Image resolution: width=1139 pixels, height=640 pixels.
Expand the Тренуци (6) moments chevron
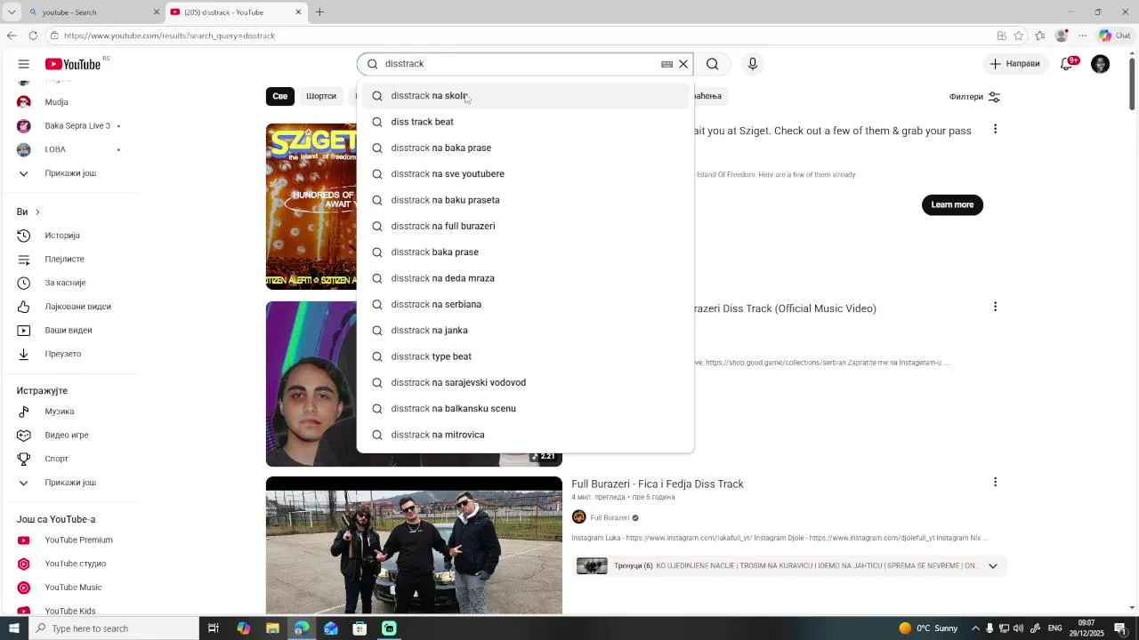coord(993,566)
